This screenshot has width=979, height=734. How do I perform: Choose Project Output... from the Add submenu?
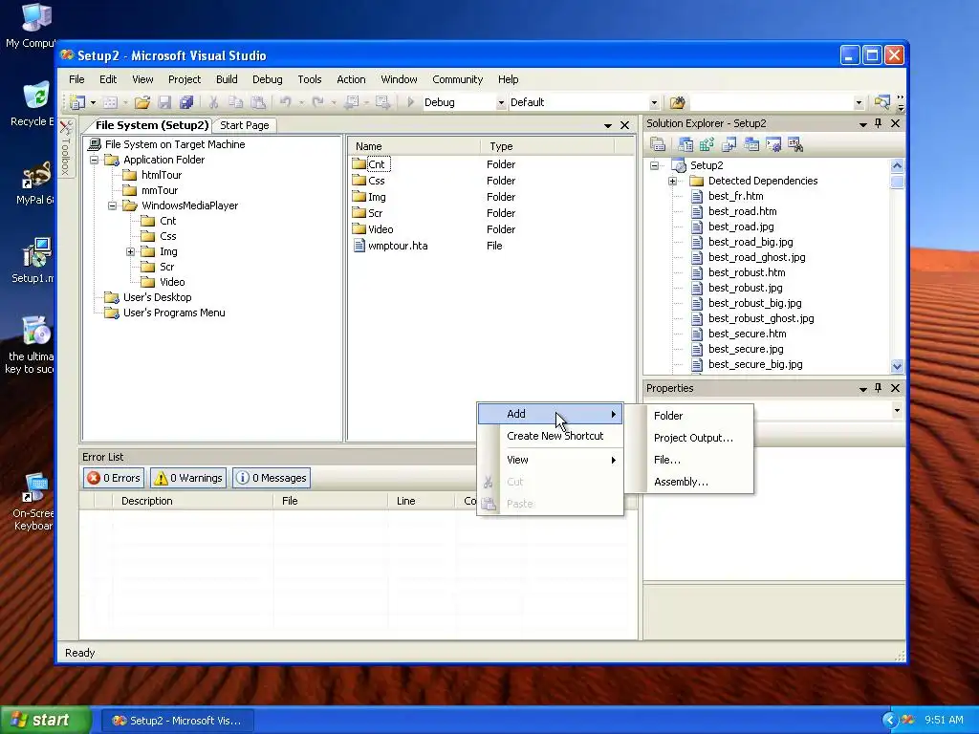690,438
